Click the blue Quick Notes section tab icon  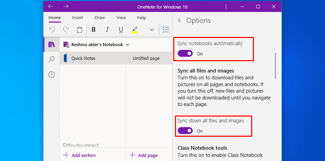(65, 58)
